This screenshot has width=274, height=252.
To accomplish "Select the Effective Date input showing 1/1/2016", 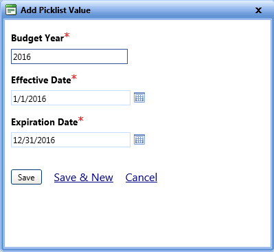I will 71,98.
